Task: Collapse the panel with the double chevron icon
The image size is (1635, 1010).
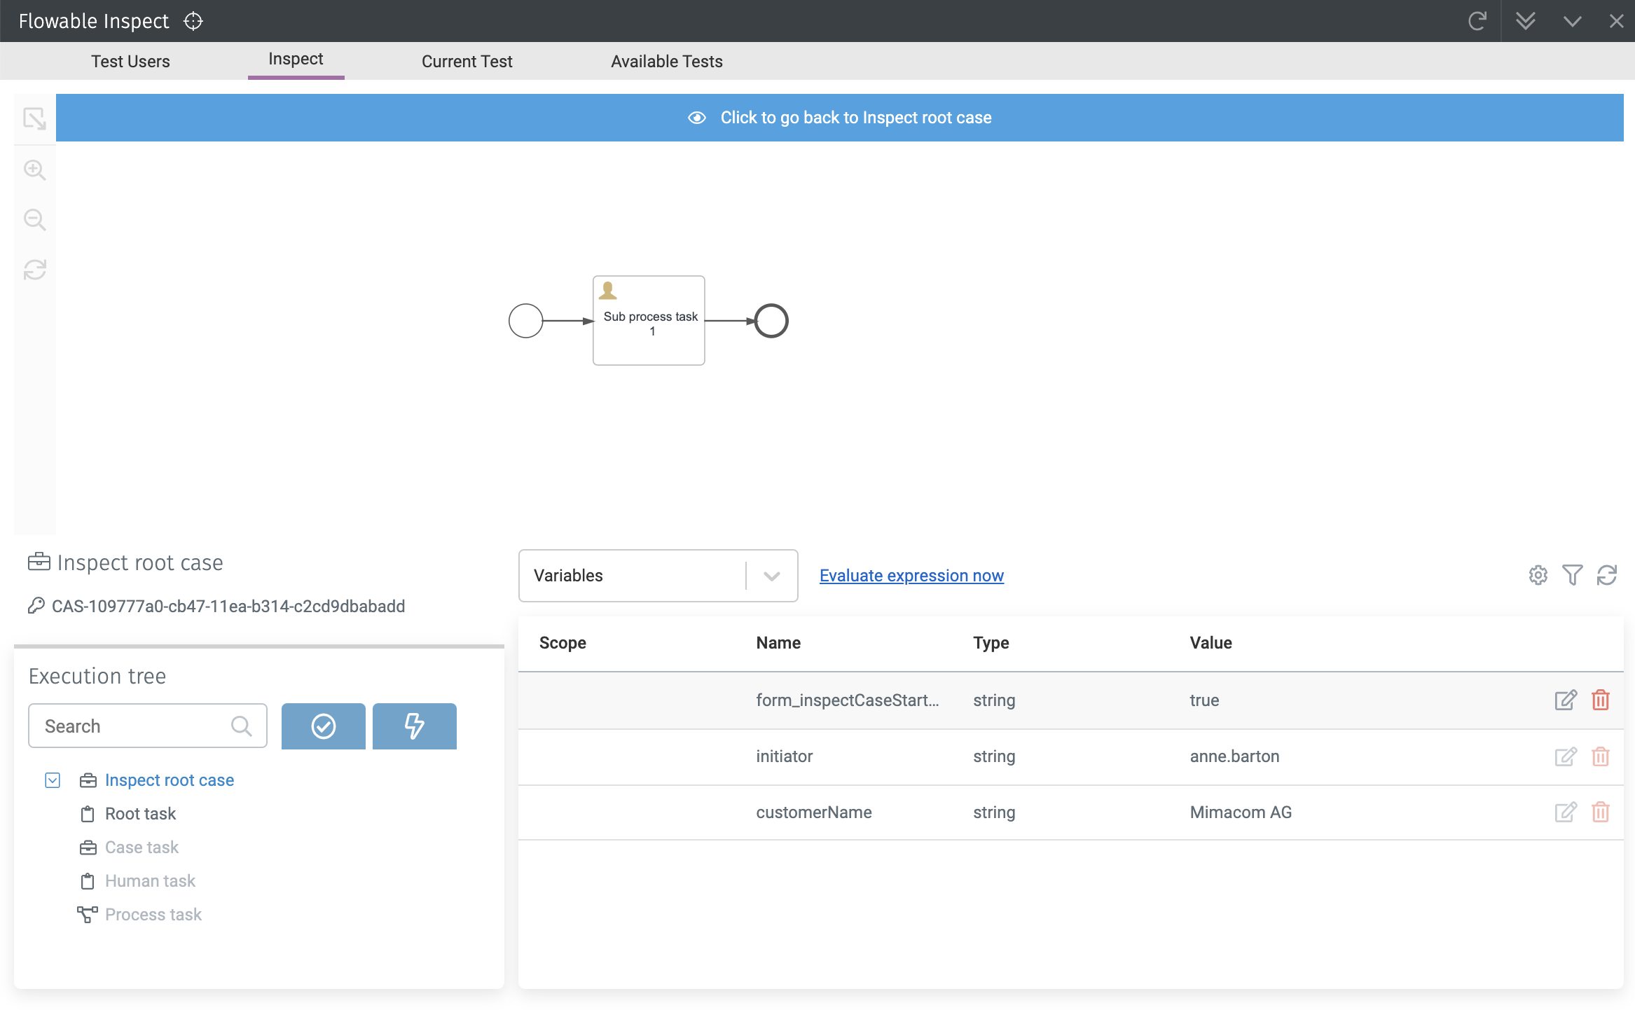Action: click(1526, 21)
